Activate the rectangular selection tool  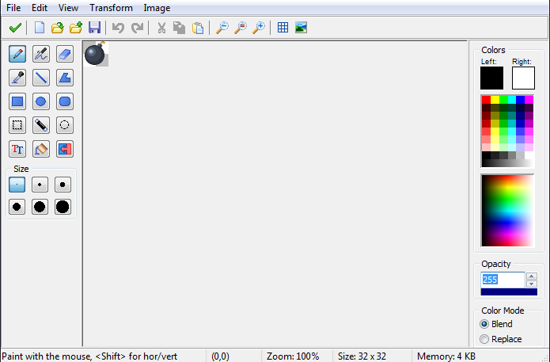(17, 125)
